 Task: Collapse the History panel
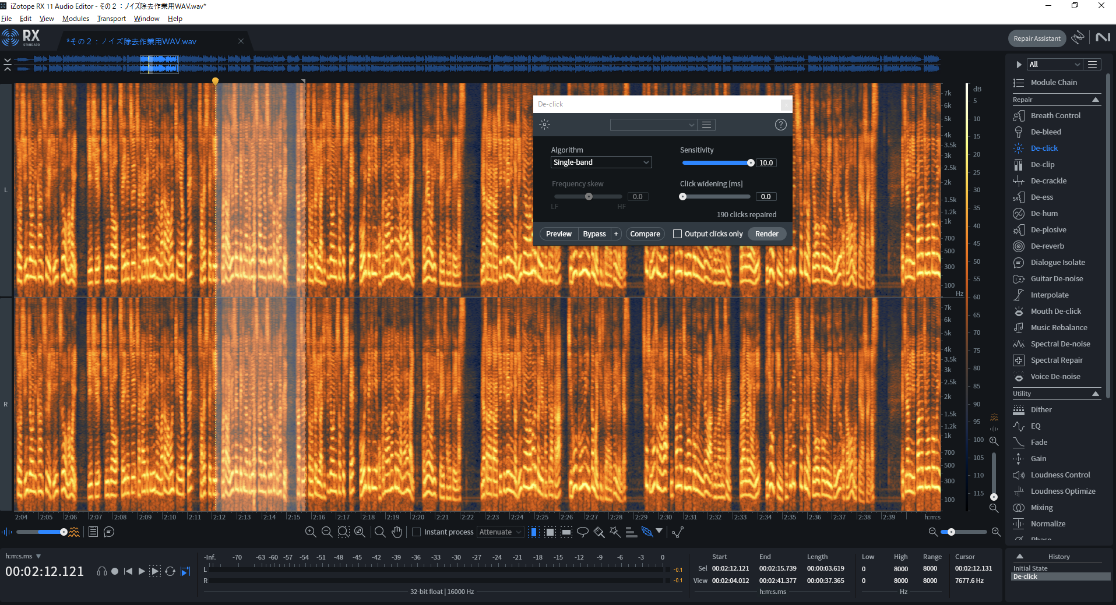tap(1019, 556)
